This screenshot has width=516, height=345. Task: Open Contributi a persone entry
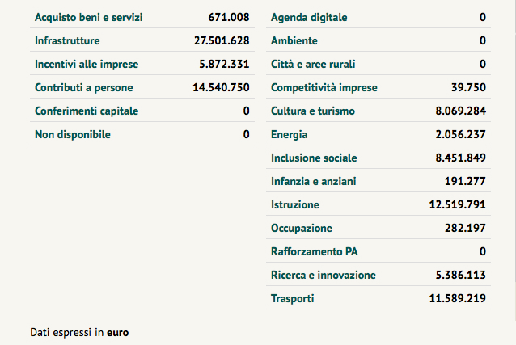coord(84,87)
